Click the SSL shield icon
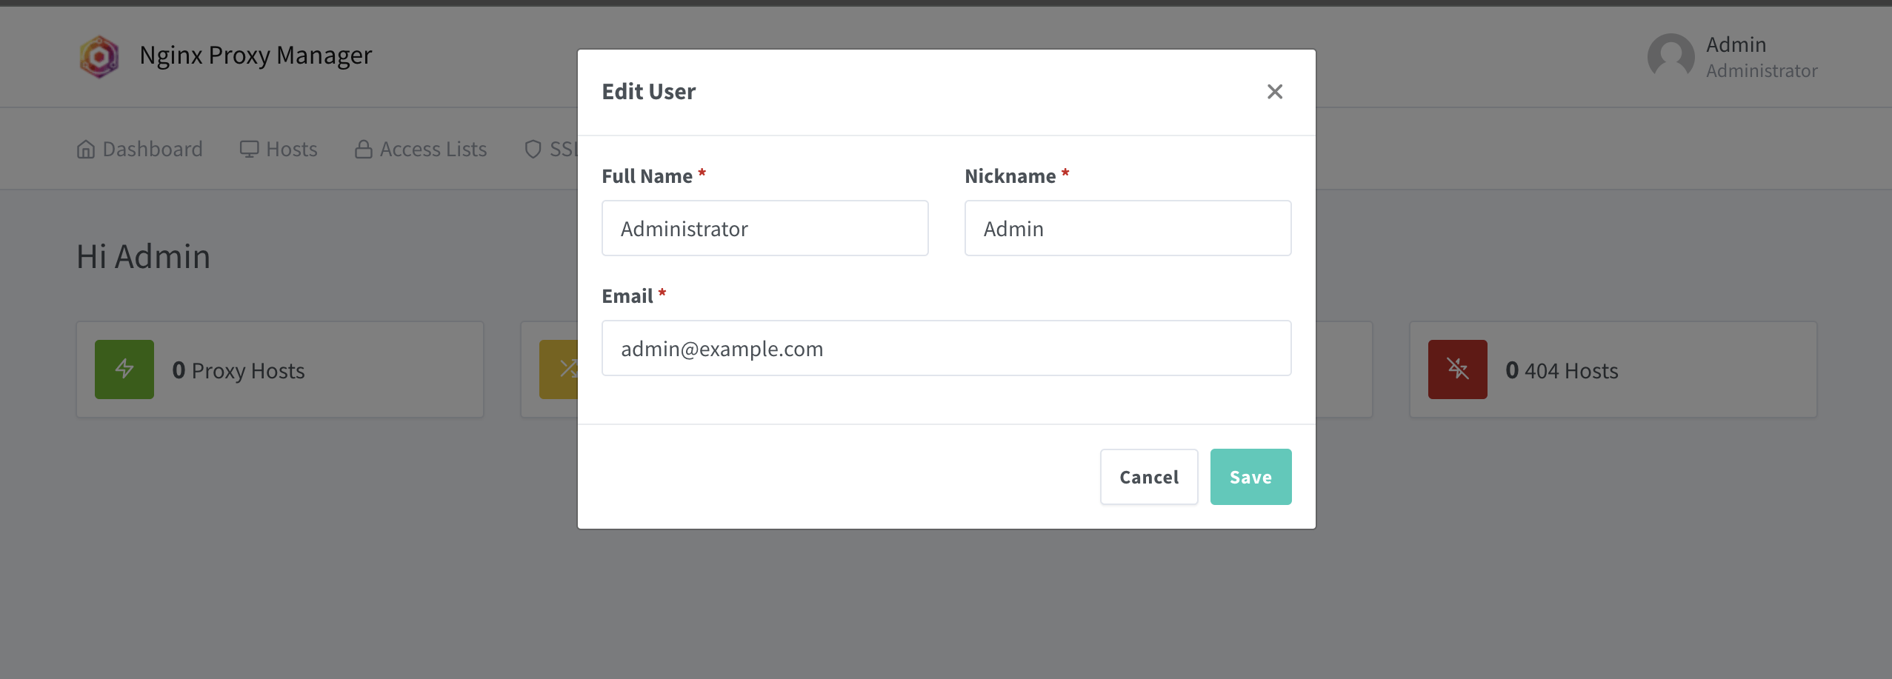The height and width of the screenshot is (679, 1892). pos(533,150)
